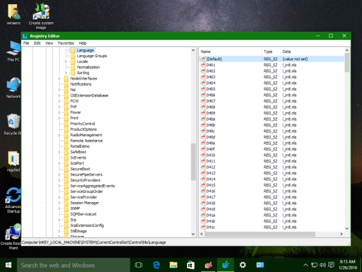
Task: Click the 0405 value string icon
Action: [x=203, y=89]
